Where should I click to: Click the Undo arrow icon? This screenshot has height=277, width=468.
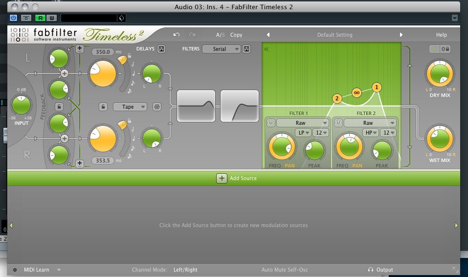pyautogui.click(x=177, y=35)
